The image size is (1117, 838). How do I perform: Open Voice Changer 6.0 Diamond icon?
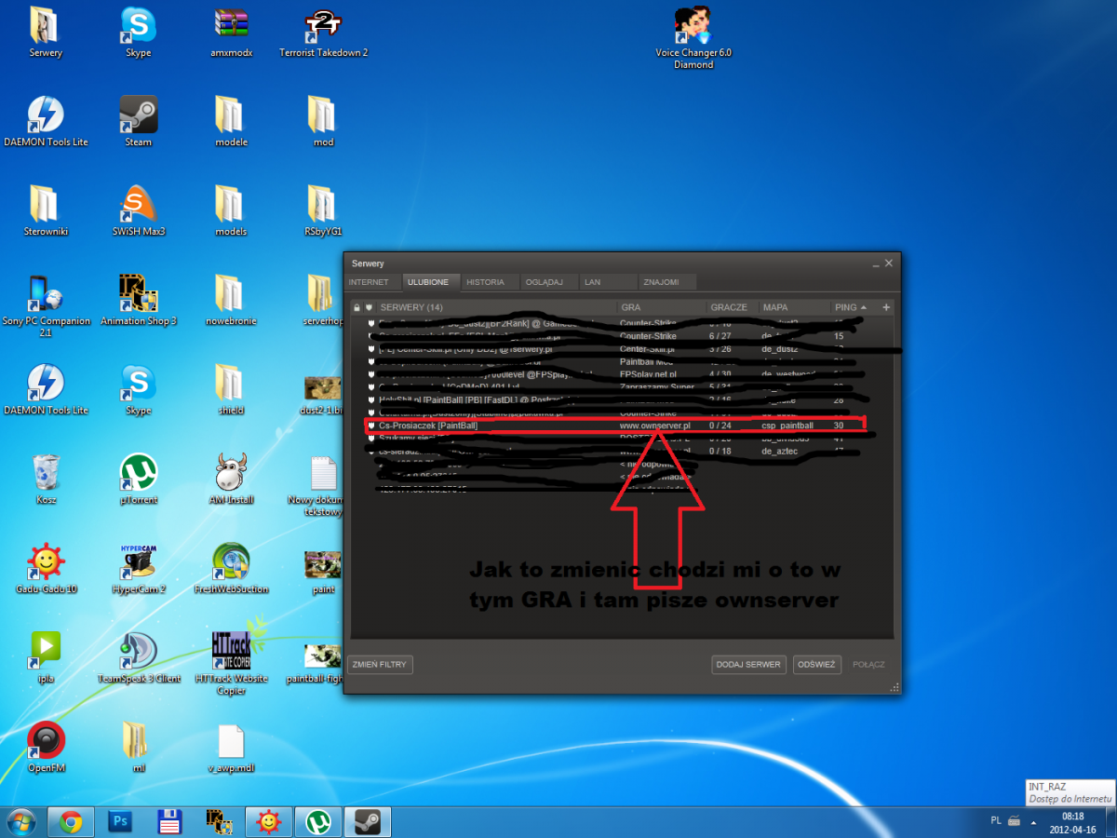(693, 27)
